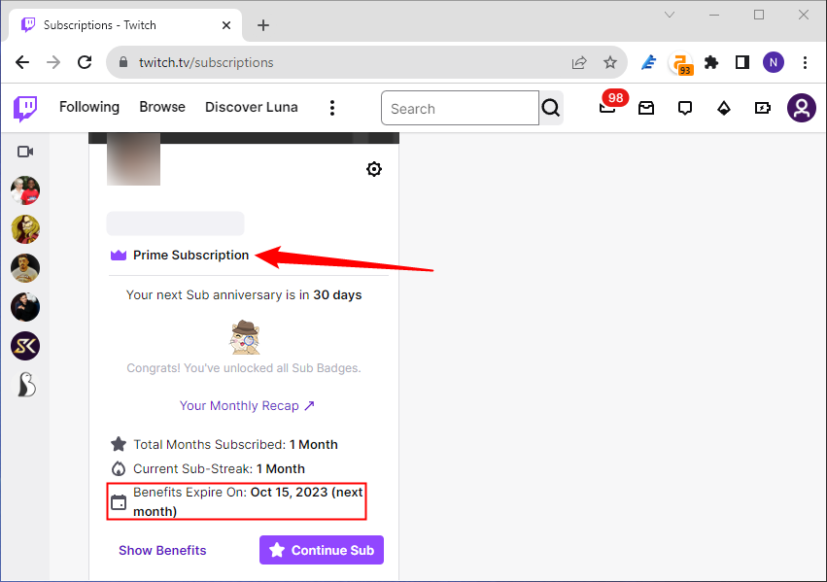827x582 pixels.
Task: Open the SK logo channel avatar
Action: 25,346
